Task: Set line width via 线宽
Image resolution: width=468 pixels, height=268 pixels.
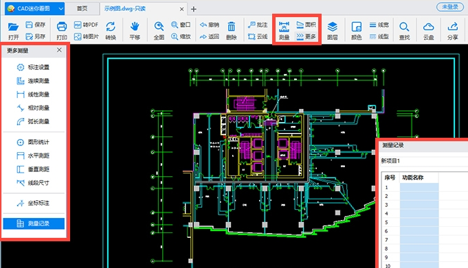Action: 379,25
